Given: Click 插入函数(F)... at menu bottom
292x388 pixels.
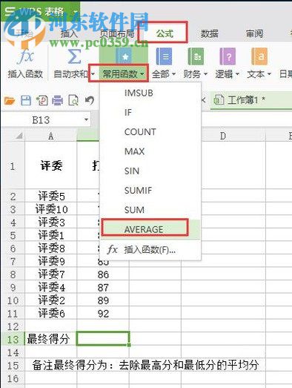Looking at the screenshot, I should [x=150, y=250].
